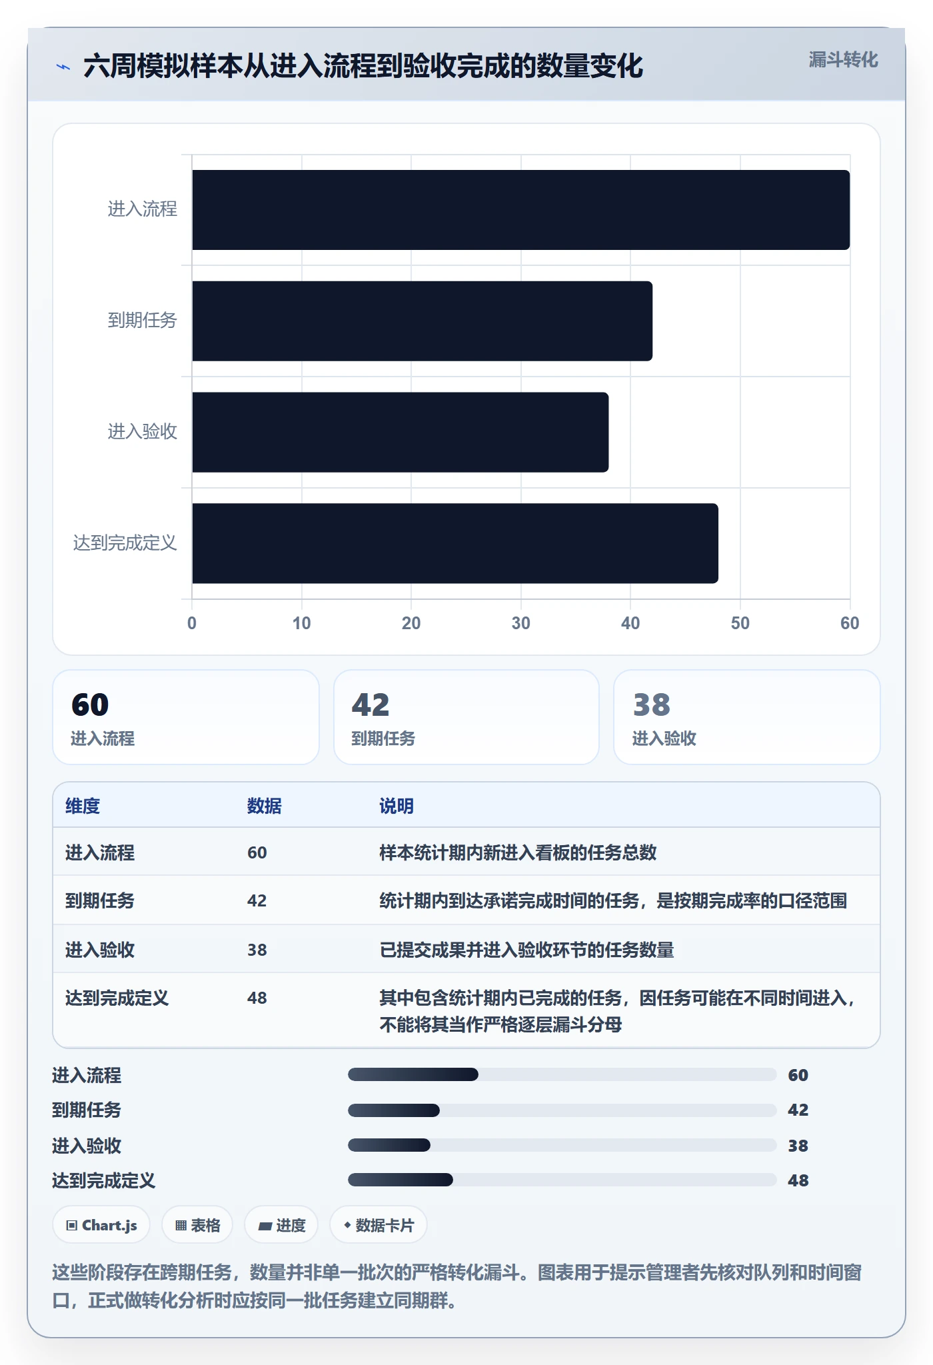The height and width of the screenshot is (1365, 933).
Task: Click the chart axis label 50
Action: click(x=740, y=623)
